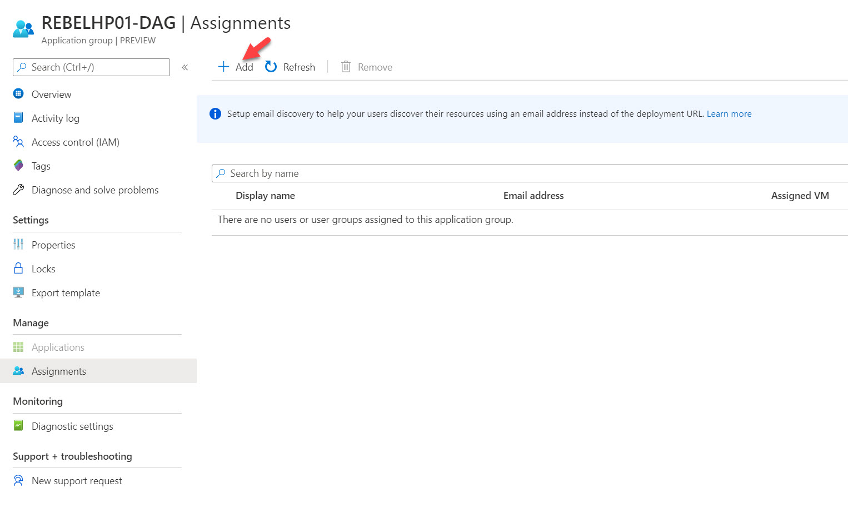Open Diagnostic settings under Monitoring
Screen dimensions: 848x522
click(72, 426)
